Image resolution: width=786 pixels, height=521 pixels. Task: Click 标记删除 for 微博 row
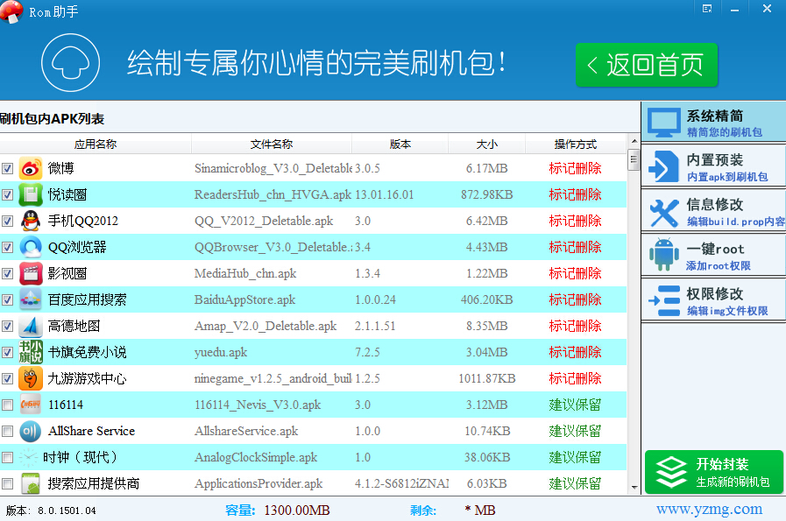coord(575,168)
